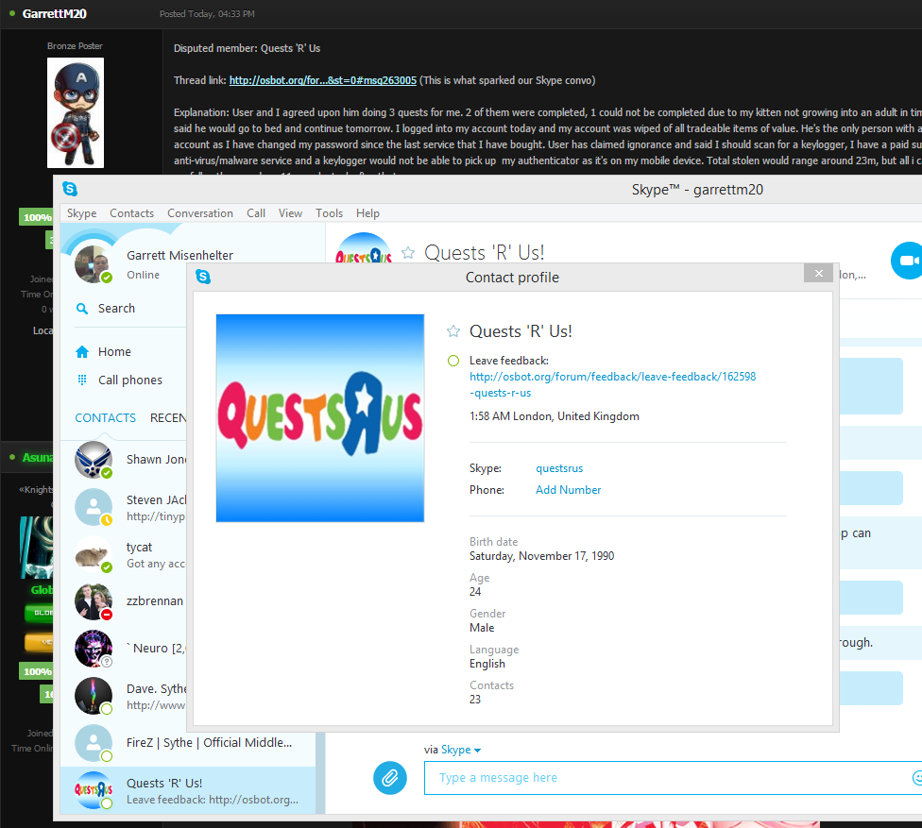Screen dimensions: 922x828
Task: Click Garrett Misenhelter's profile avatar
Action: (93, 263)
